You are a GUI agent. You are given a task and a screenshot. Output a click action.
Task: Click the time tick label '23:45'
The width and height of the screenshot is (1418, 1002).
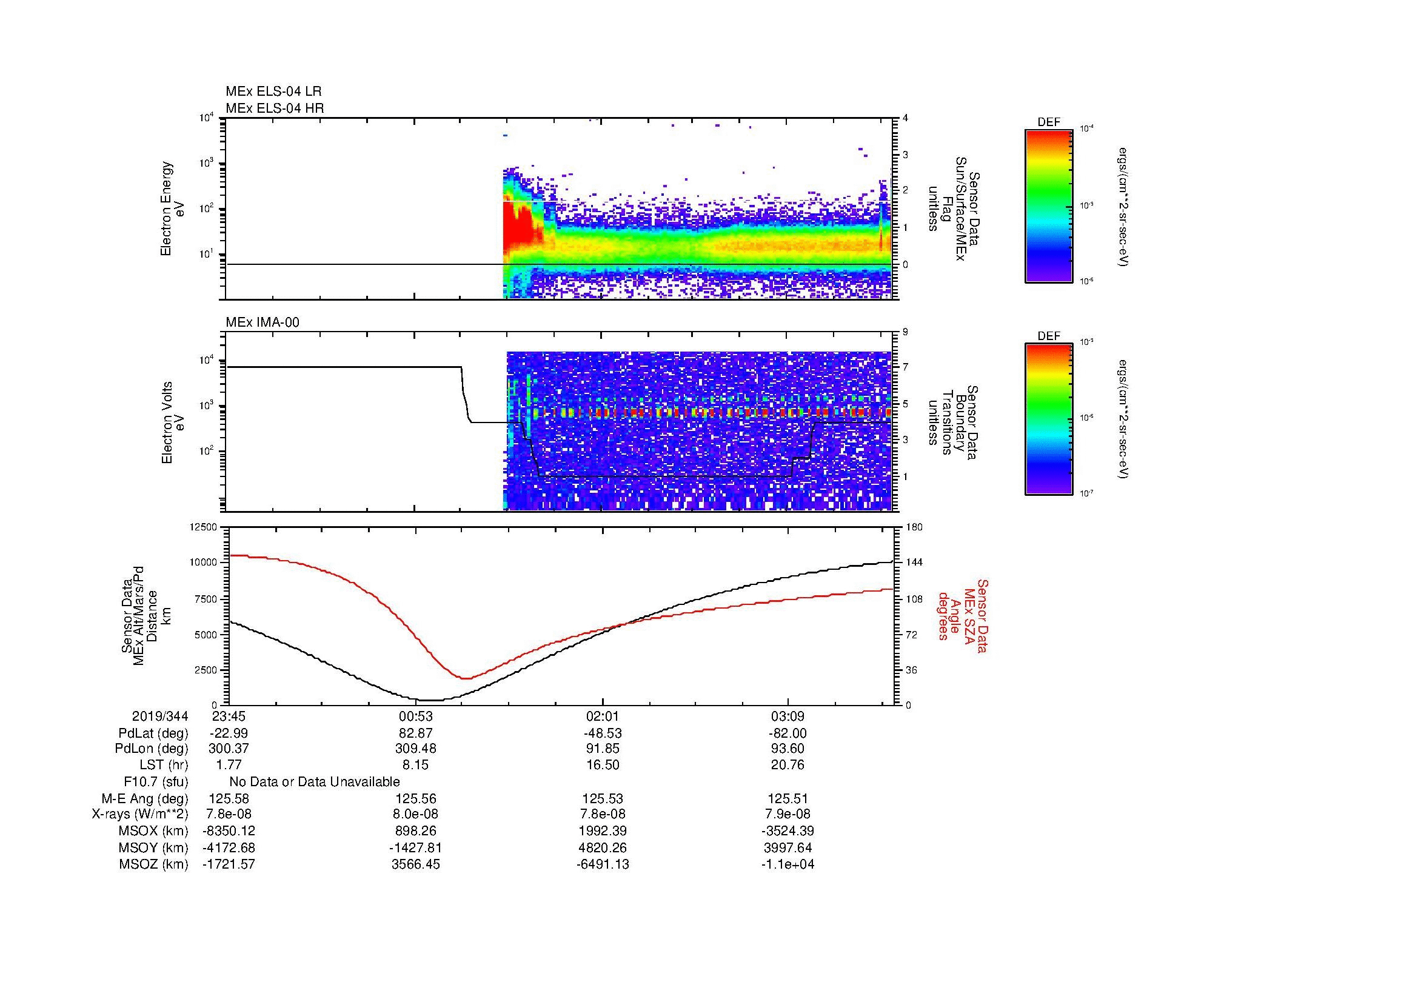229,716
